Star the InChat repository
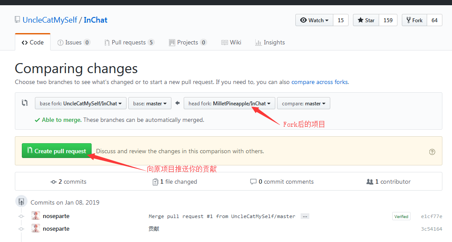Viewport: 452px width, 242px height. (x=366, y=20)
